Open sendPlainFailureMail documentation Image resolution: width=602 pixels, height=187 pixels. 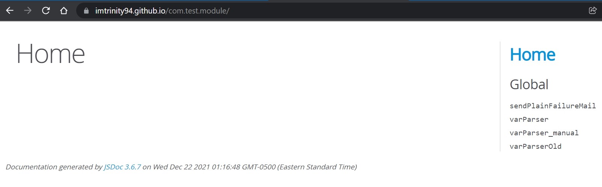pos(552,106)
